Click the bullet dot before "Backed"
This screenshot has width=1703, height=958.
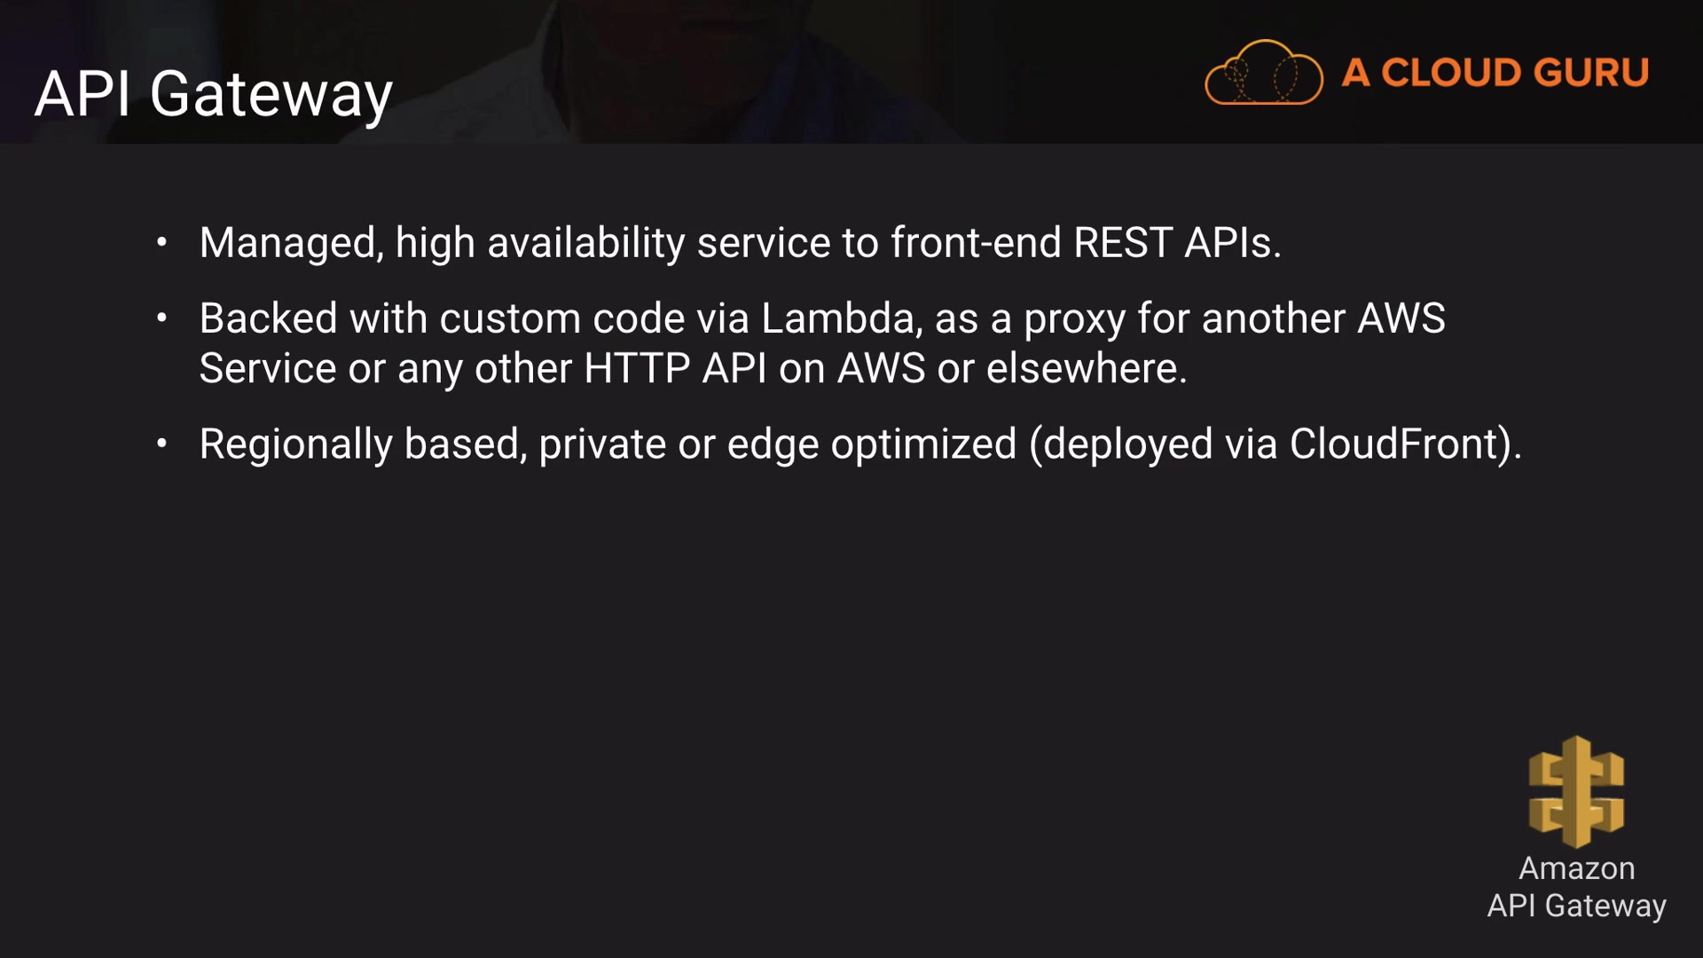point(161,318)
